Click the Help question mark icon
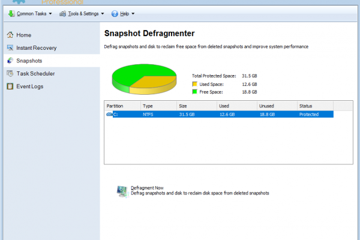 point(116,13)
